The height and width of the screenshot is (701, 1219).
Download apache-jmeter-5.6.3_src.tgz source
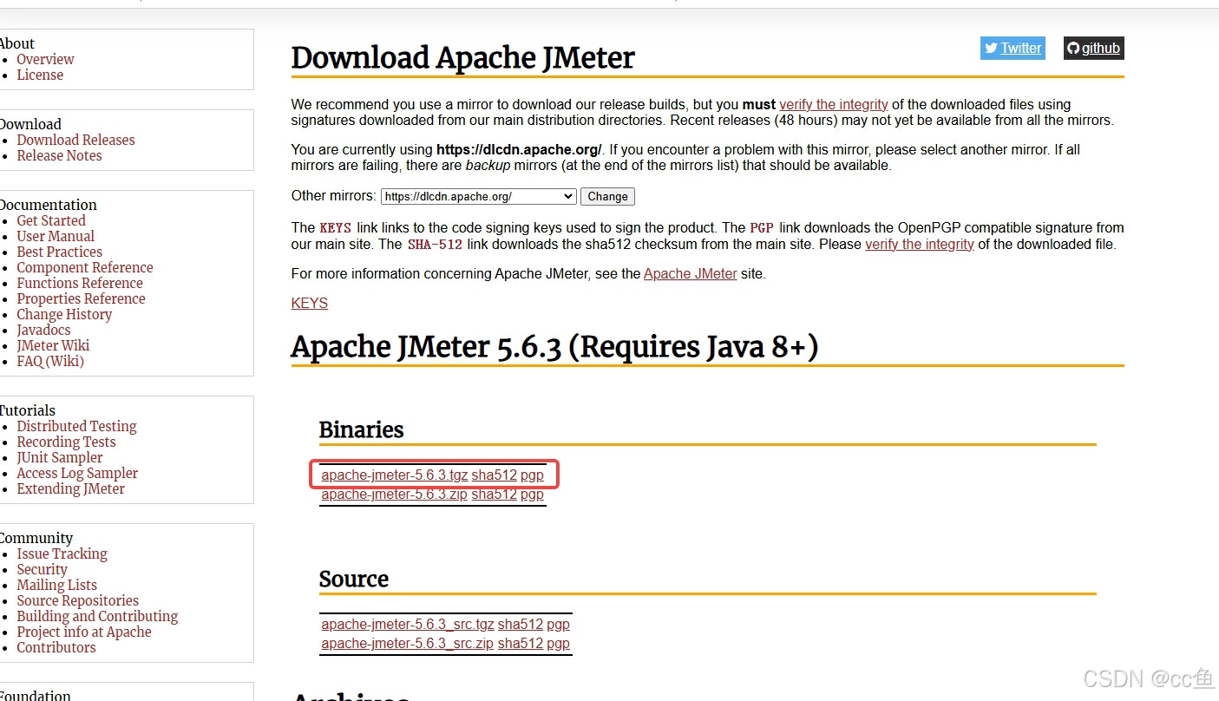pos(408,625)
